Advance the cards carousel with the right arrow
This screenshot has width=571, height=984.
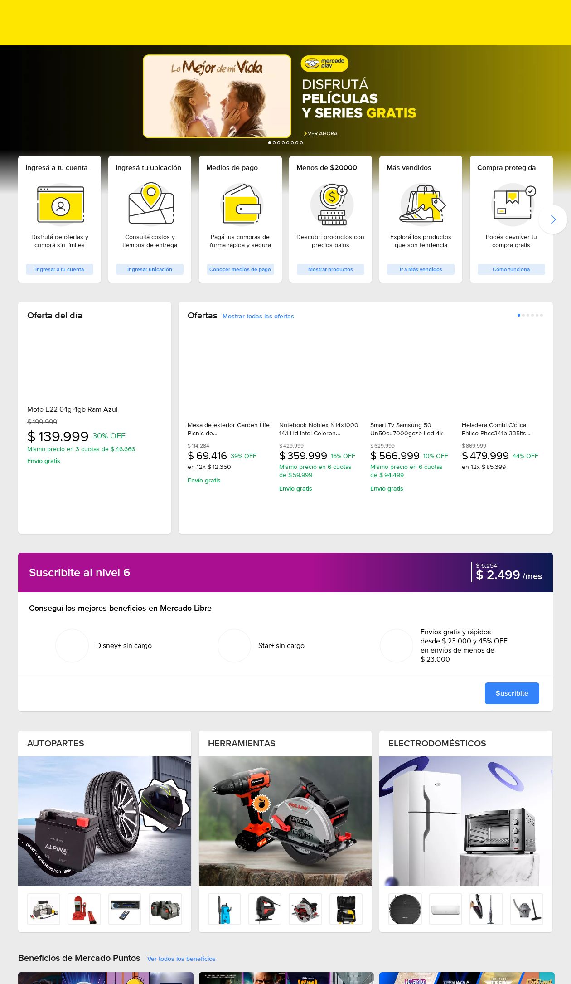[x=553, y=219]
